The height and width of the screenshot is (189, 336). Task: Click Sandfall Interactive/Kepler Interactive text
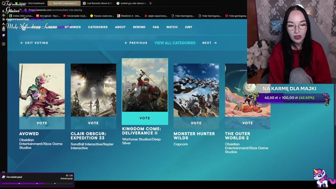(x=92, y=146)
